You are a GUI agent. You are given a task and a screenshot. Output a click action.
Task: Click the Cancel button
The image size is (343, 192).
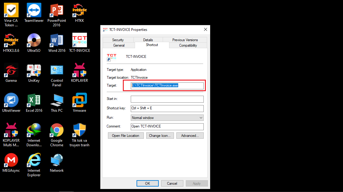[x=172, y=184]
